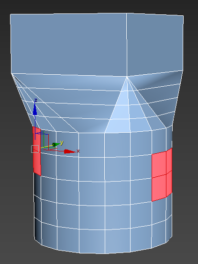
Task: Select the tall red polygon strip on cylinder's left edge
Action: point(37,151)
